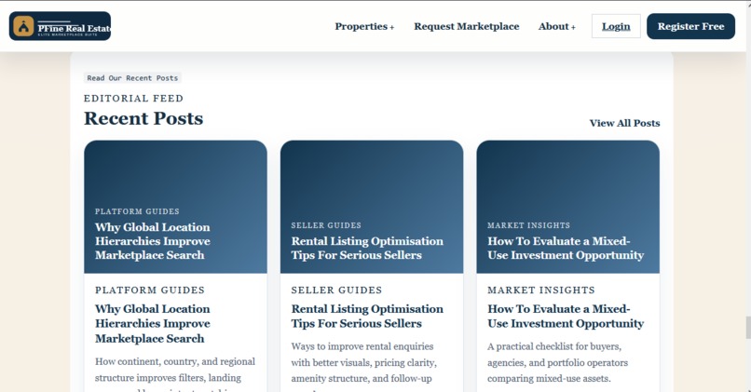Click the Recent Posts heading
751x392 pixels.
[x=143, y=118]
